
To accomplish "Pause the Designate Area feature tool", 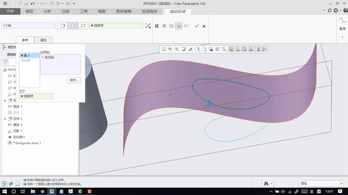I will tap(157, 26).
